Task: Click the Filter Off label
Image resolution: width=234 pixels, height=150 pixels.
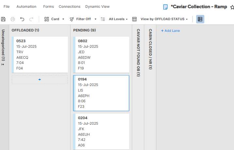Action: (x=84, y=19)
